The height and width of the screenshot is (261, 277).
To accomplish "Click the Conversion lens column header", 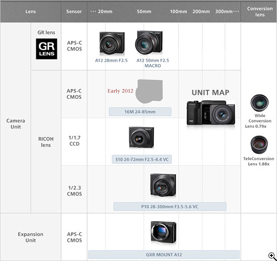I will [x=260, y=12].
